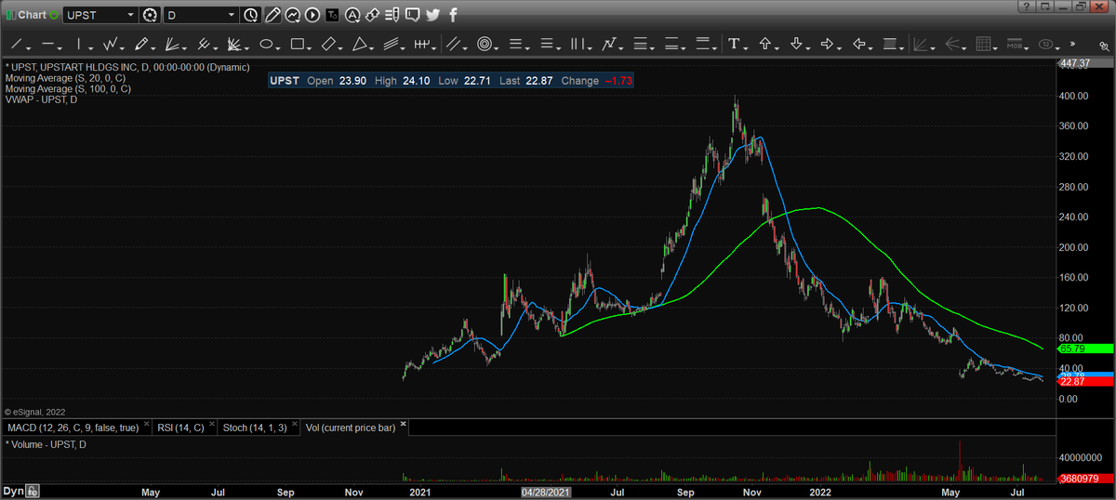Switch to the Stoch (14, 1, 3) tab
The width and height of the screenshot is (1116, 500).
click(258, 428)
